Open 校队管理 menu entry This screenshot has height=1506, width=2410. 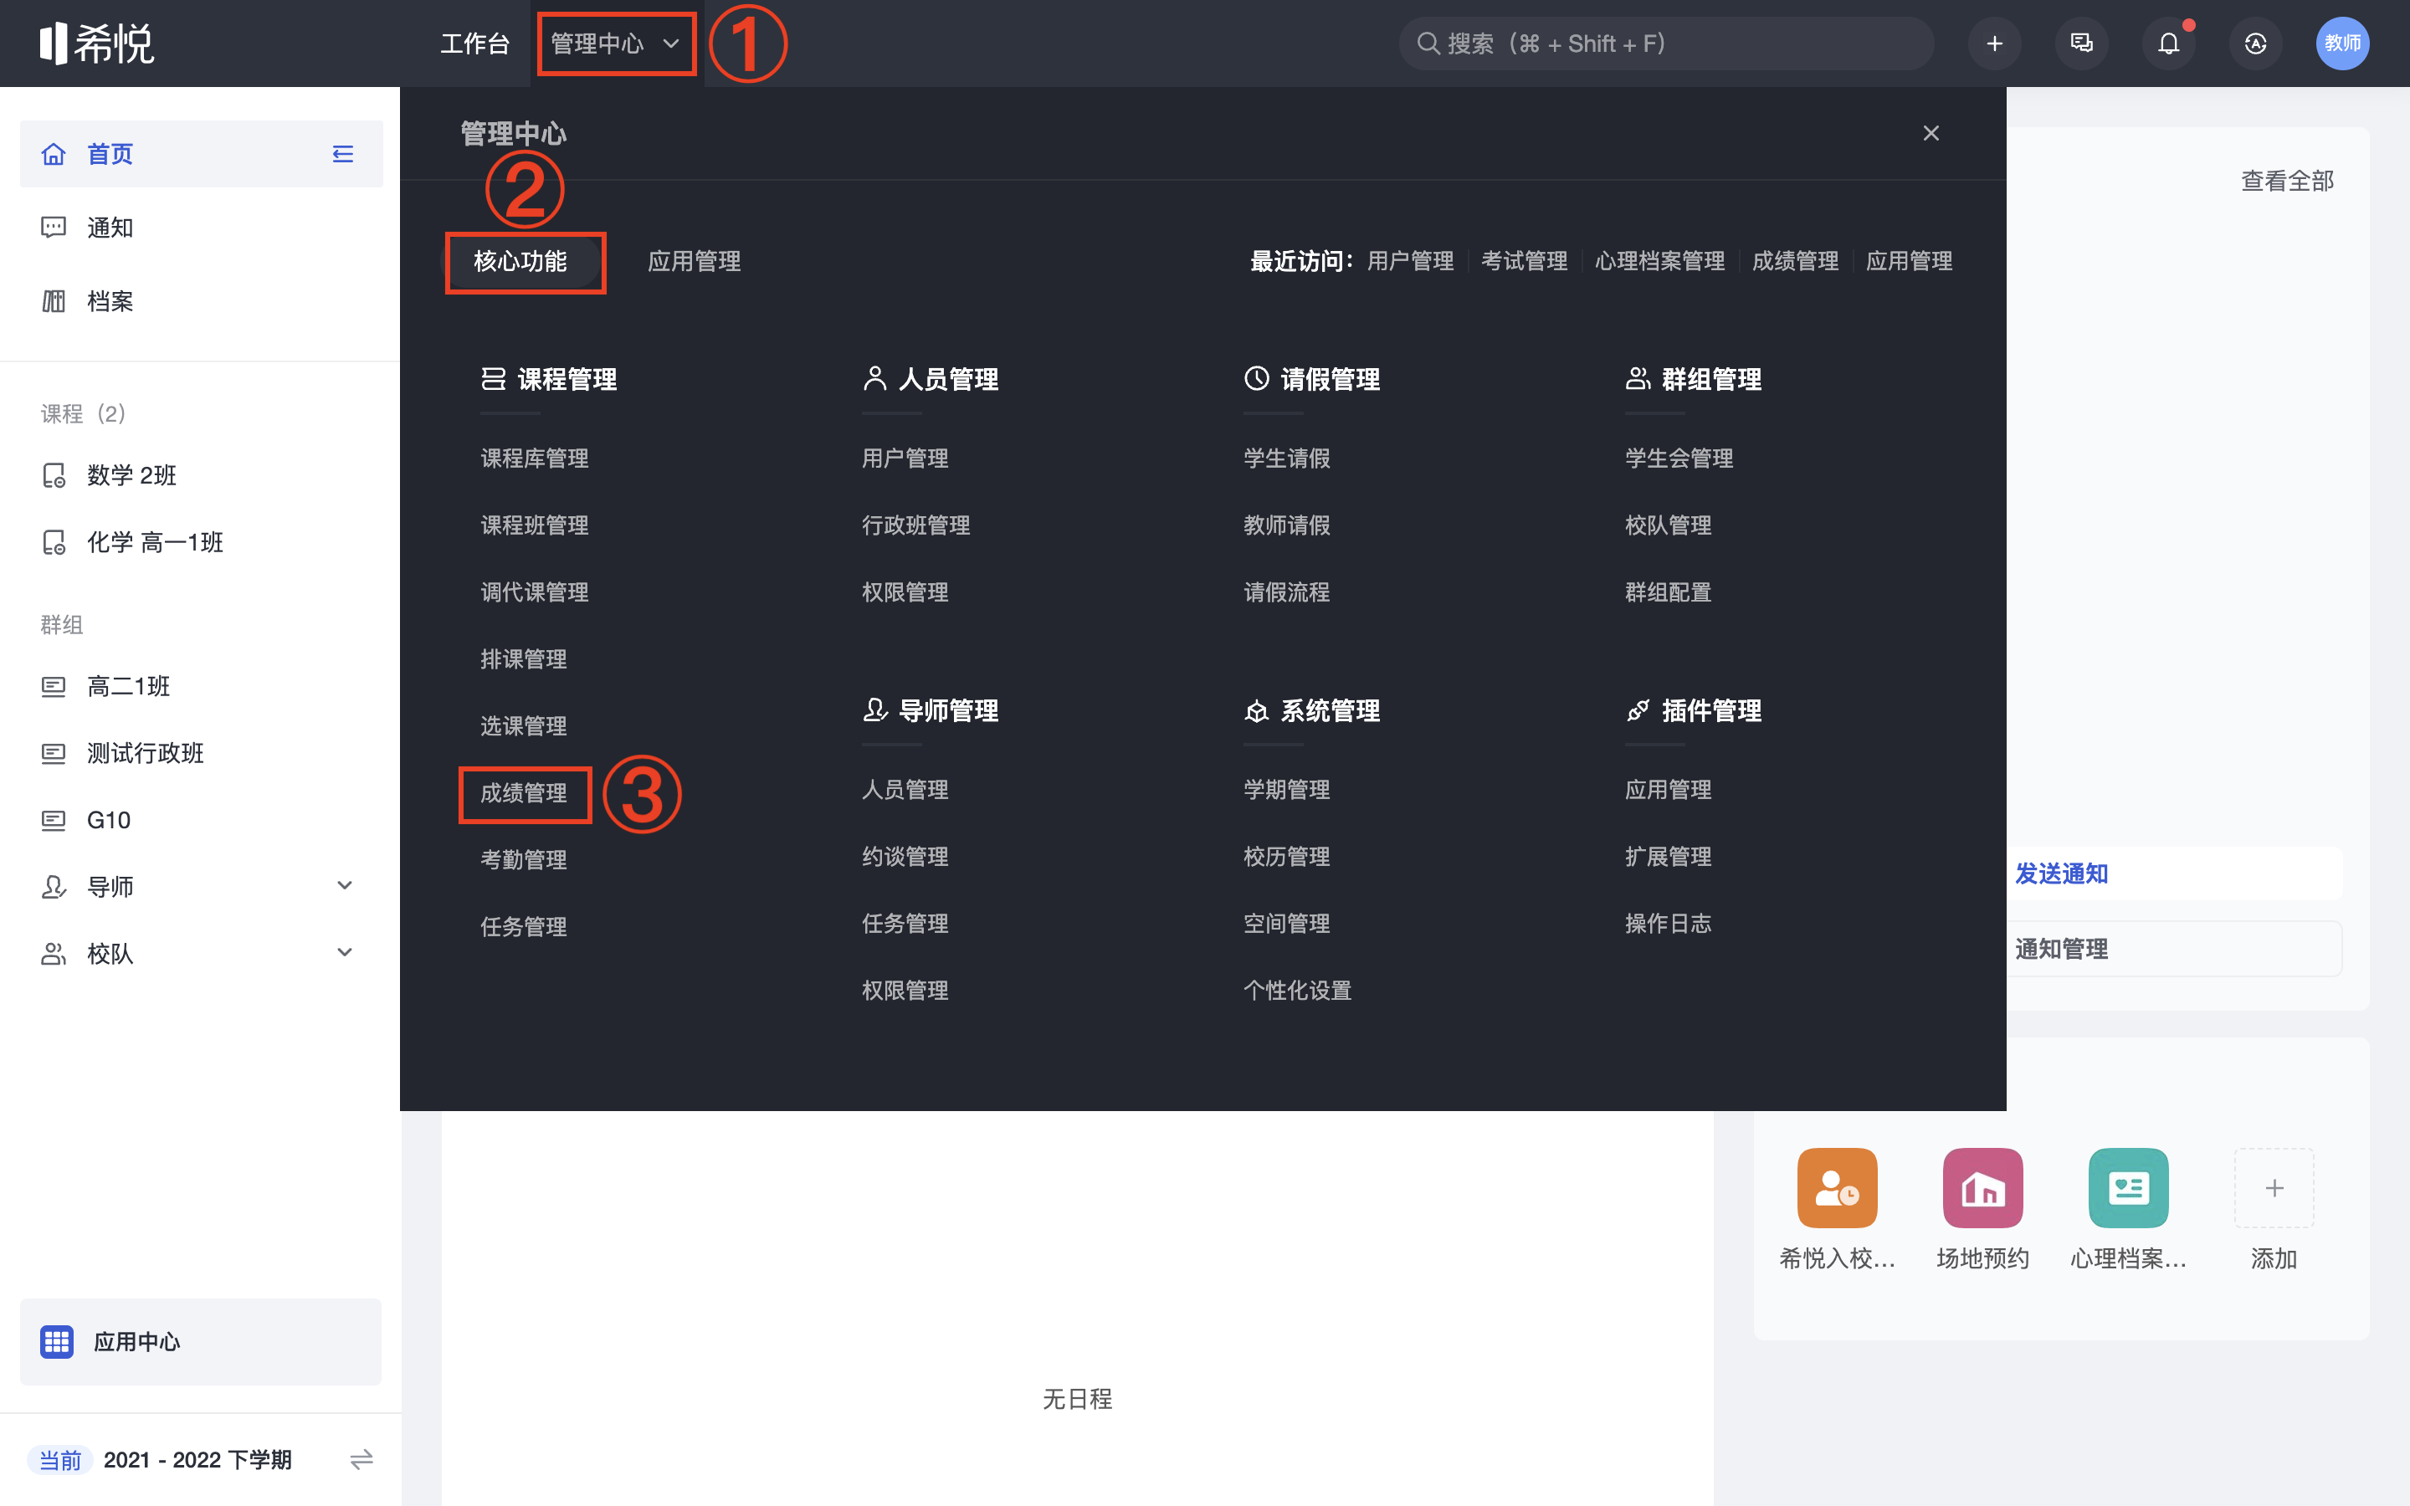tap(1668, 525)
